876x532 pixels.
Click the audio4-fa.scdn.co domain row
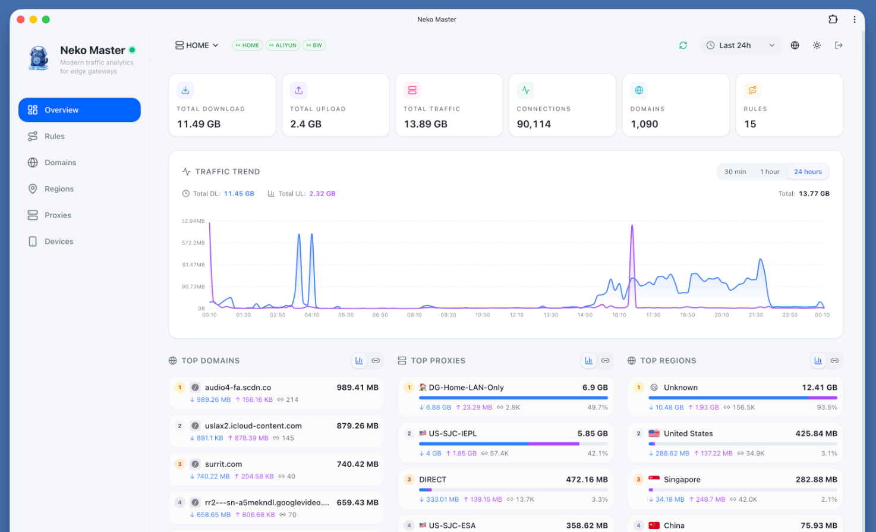[x=276, y=393]
